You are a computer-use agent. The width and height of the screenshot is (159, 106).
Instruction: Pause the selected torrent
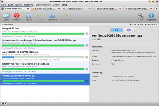pyautogui.click(x=29, y=17)
